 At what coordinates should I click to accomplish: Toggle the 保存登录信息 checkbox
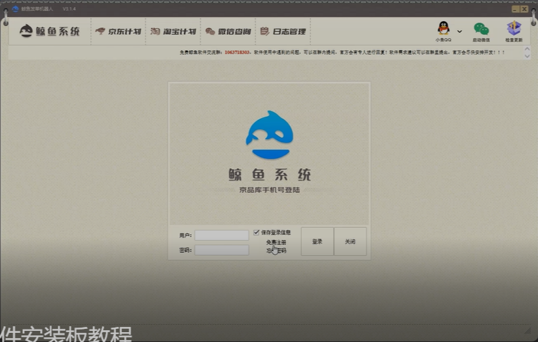point(257,232)
